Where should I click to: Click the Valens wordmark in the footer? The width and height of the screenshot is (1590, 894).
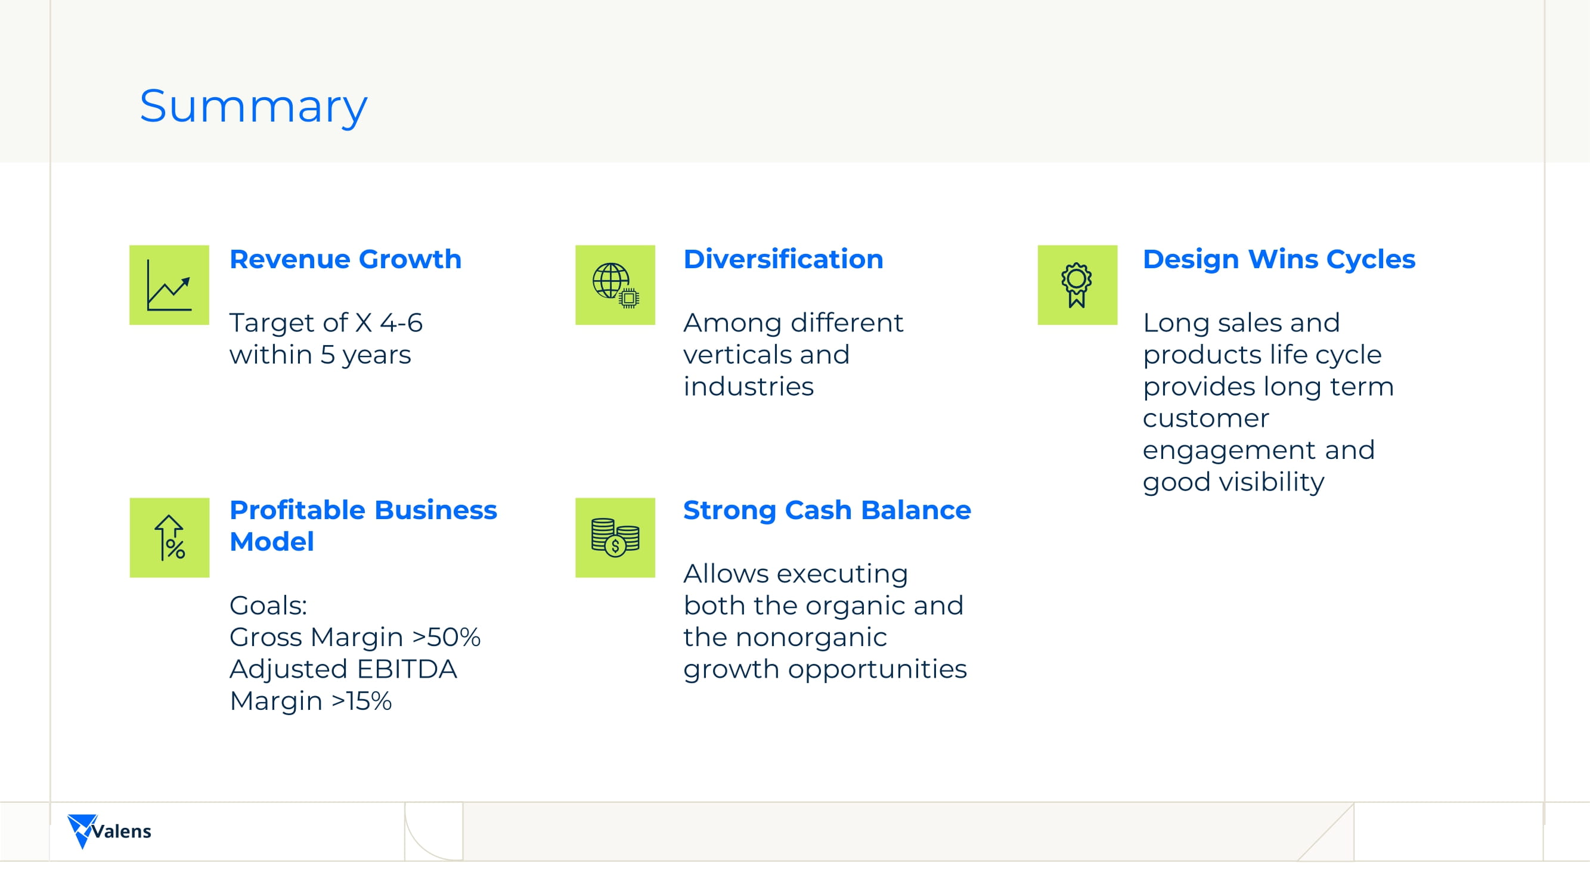point(122,831)
